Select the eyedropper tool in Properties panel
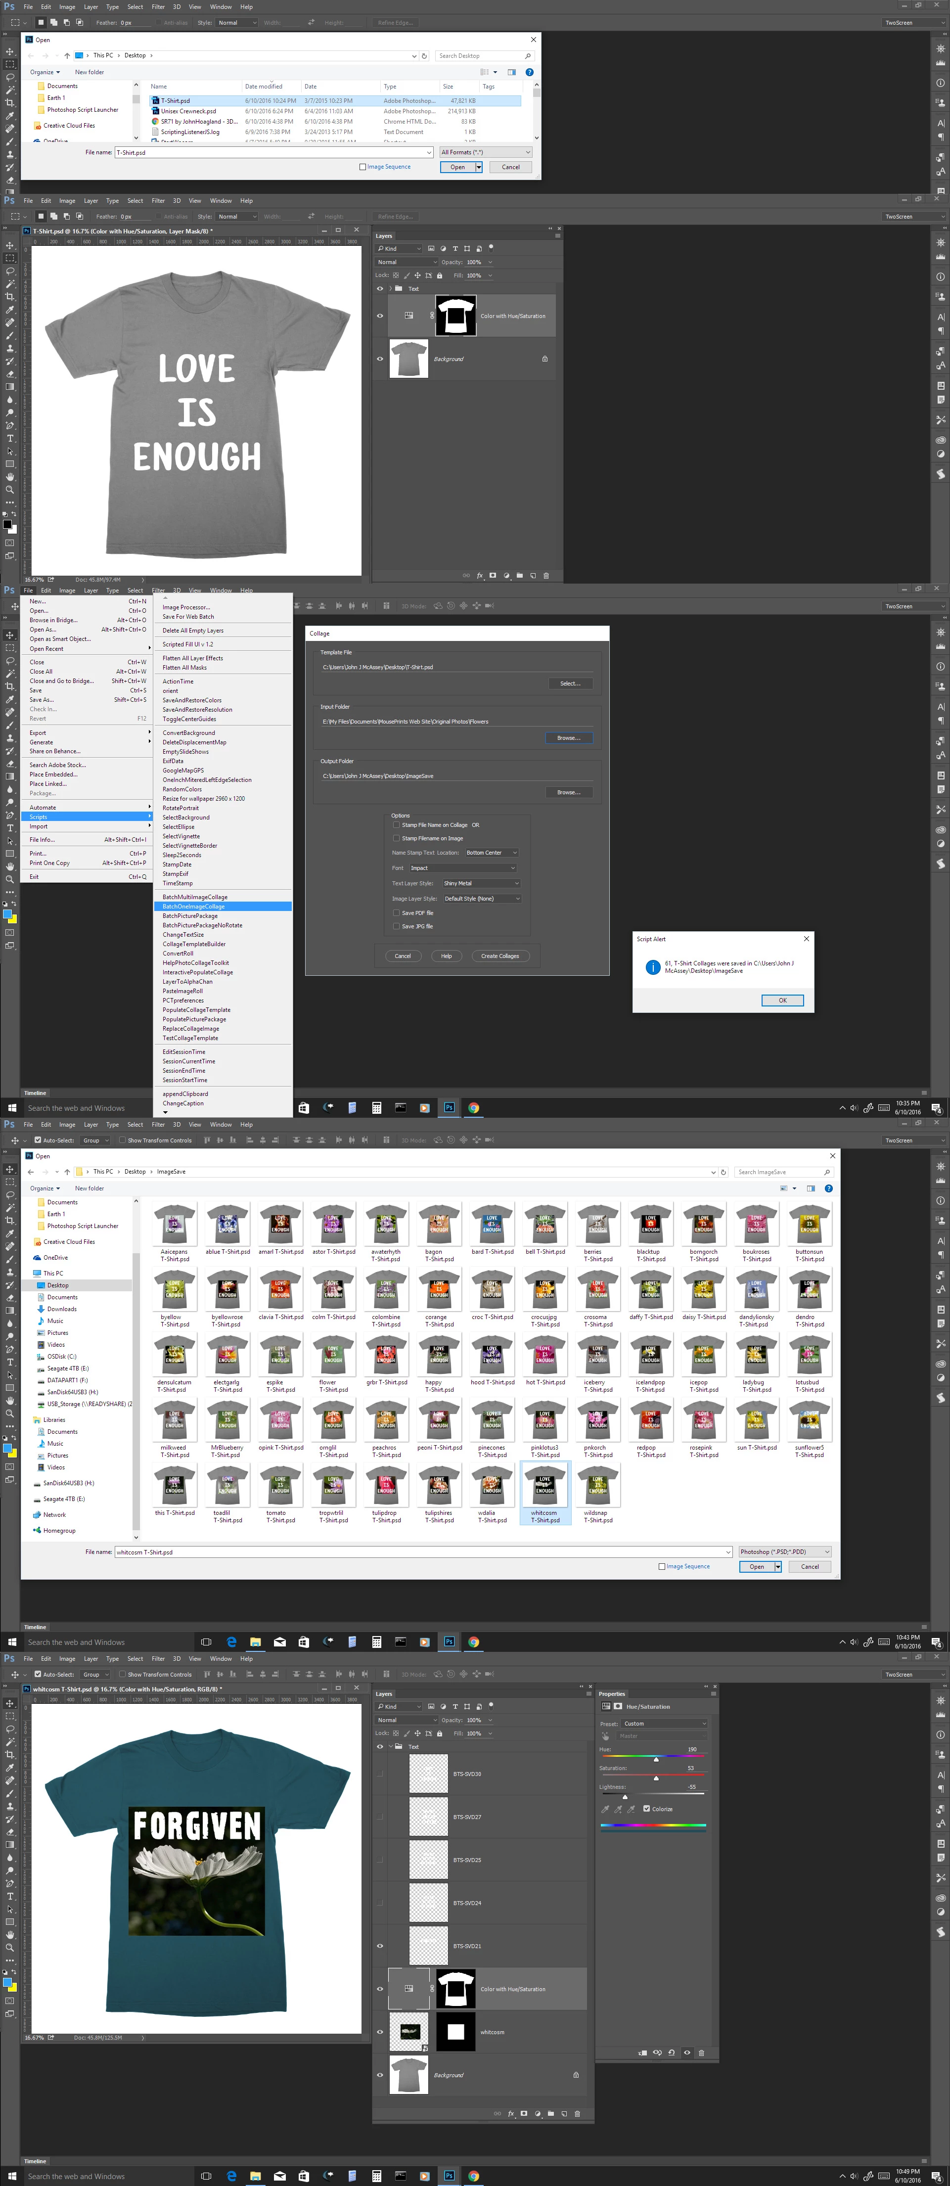 (606, 1808)
